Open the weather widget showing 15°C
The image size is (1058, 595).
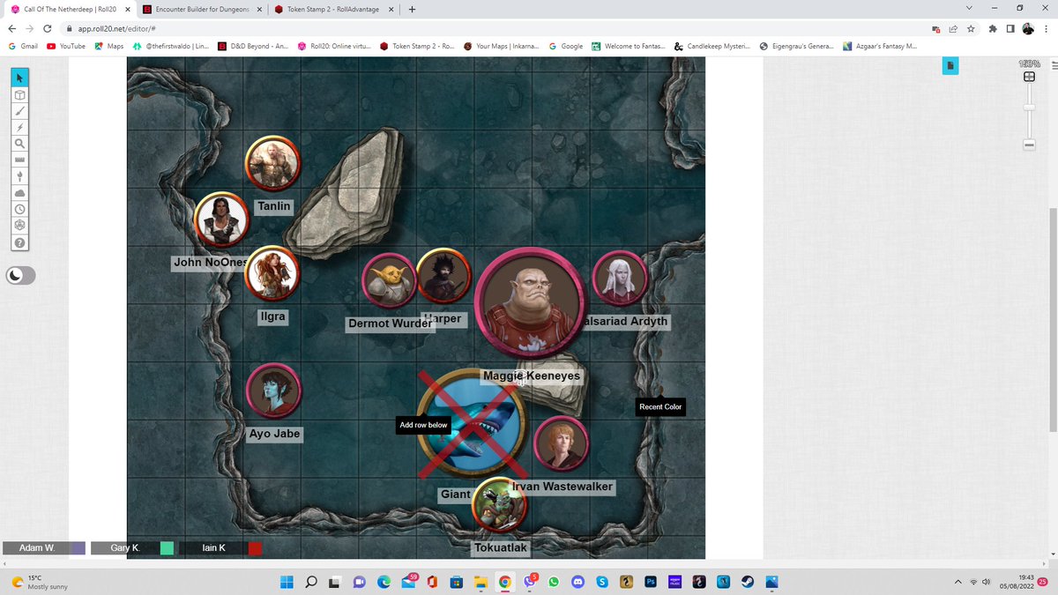[40, 582]
